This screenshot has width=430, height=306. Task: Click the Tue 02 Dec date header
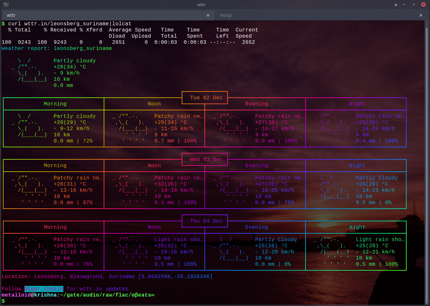point(206,98)
